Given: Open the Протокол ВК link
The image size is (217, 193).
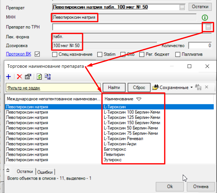Looking at the screenshot, I should pos(18,54).
